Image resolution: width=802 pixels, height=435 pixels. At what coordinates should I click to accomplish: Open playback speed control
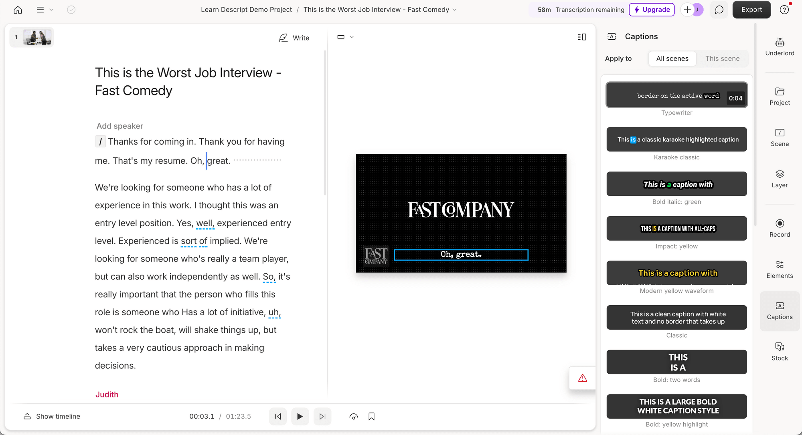pos(354,417)
